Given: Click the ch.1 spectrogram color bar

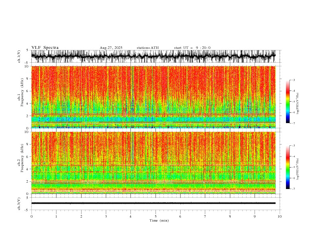Looking at the screenshot, I should [x=288, y=102].
